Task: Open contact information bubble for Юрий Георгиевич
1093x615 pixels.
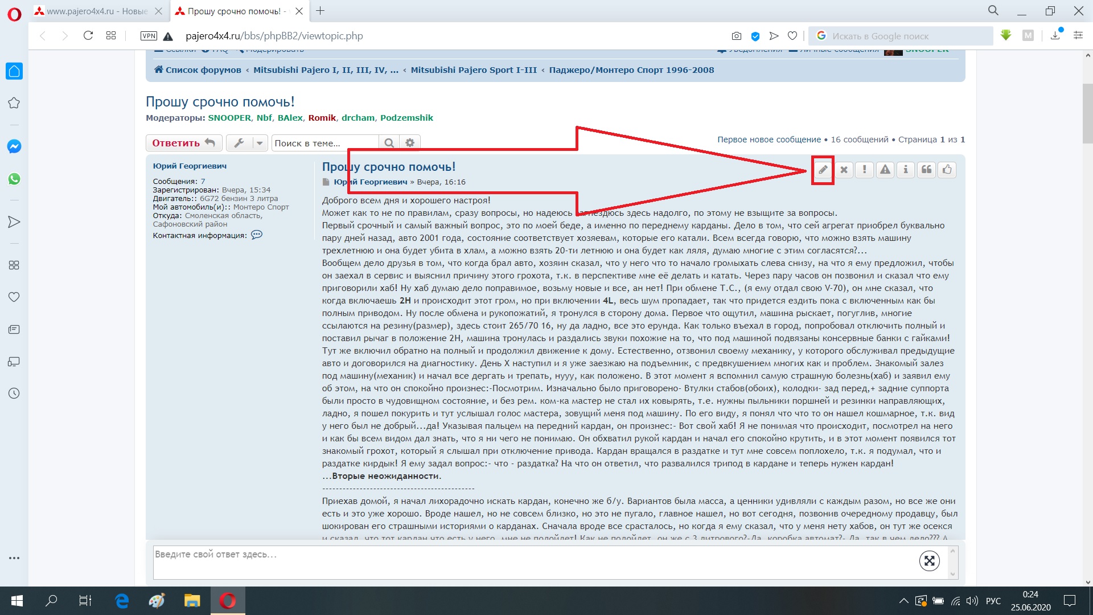Action: [257, 235]
